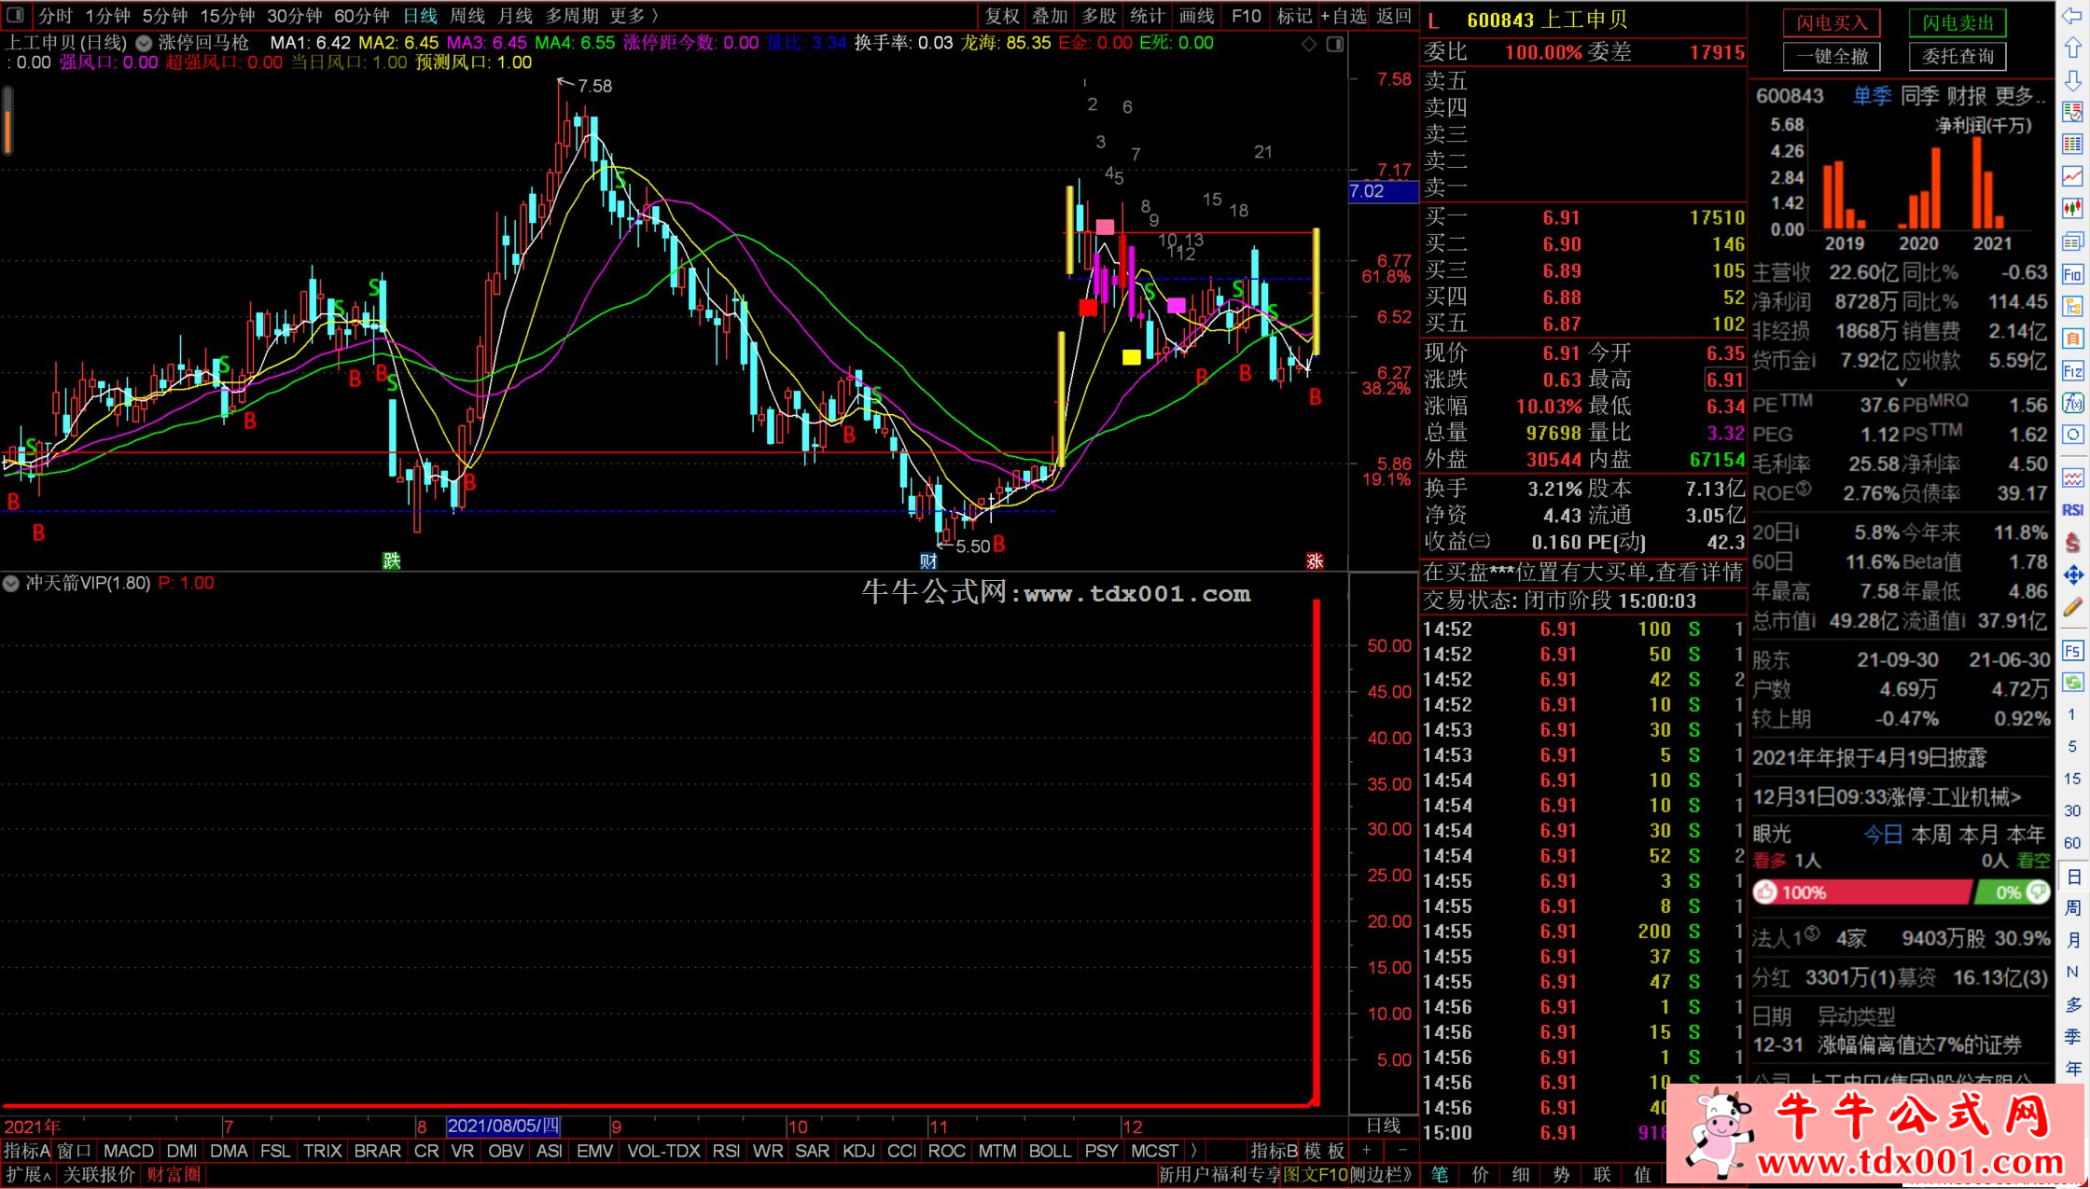Viewport: 2090px width, 1189px height.
Task: Select monthly period 月 in right sidebar
Action: [x=2072, y=939]
